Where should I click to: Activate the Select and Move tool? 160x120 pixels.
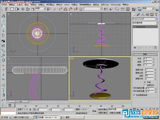(x=23, y=9)
